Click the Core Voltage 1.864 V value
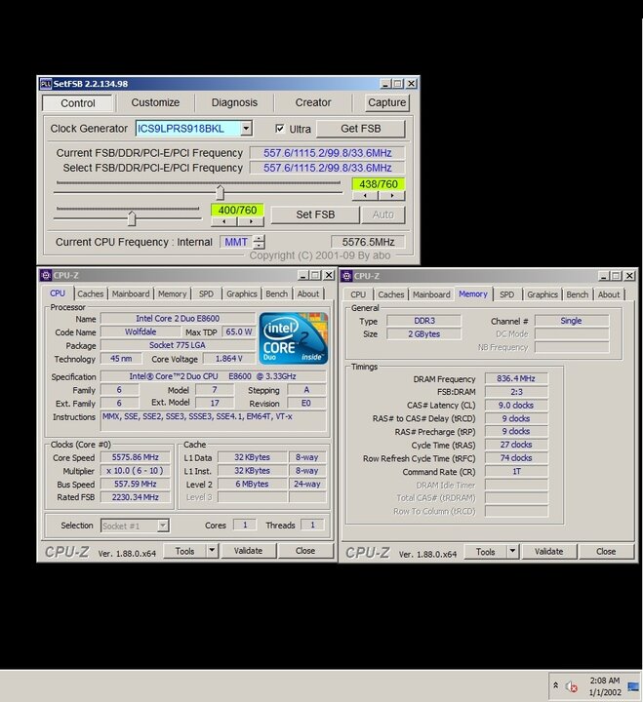The height and width of the screenshot is (702, 643). [228, 359]
